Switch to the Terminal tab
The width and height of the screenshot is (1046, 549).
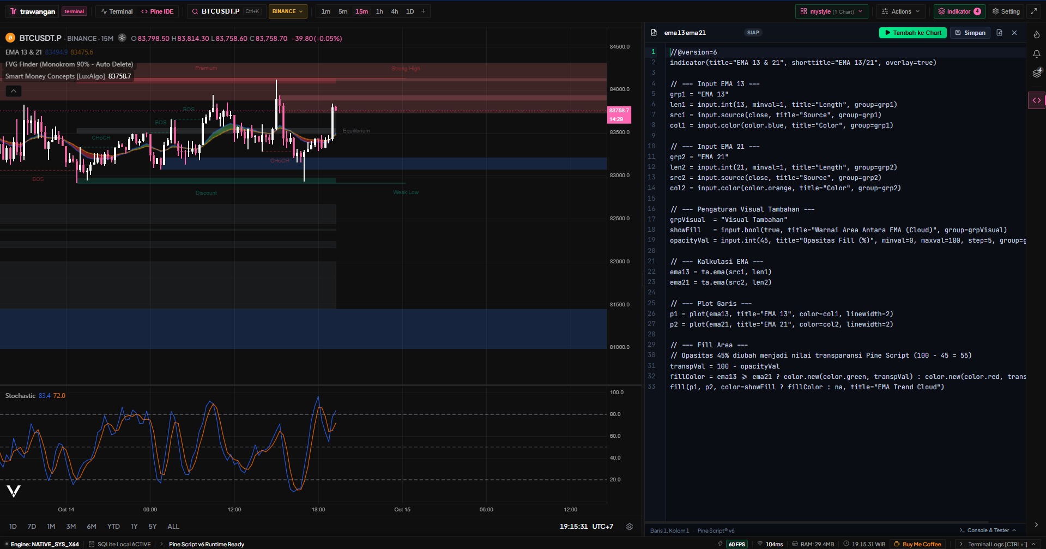point(117,11)
